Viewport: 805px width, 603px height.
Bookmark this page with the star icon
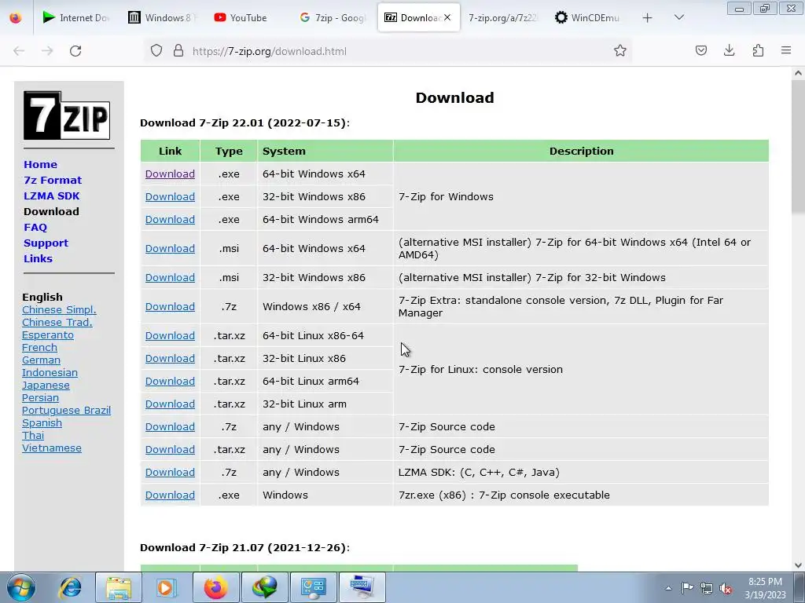(x=619, y=51)
